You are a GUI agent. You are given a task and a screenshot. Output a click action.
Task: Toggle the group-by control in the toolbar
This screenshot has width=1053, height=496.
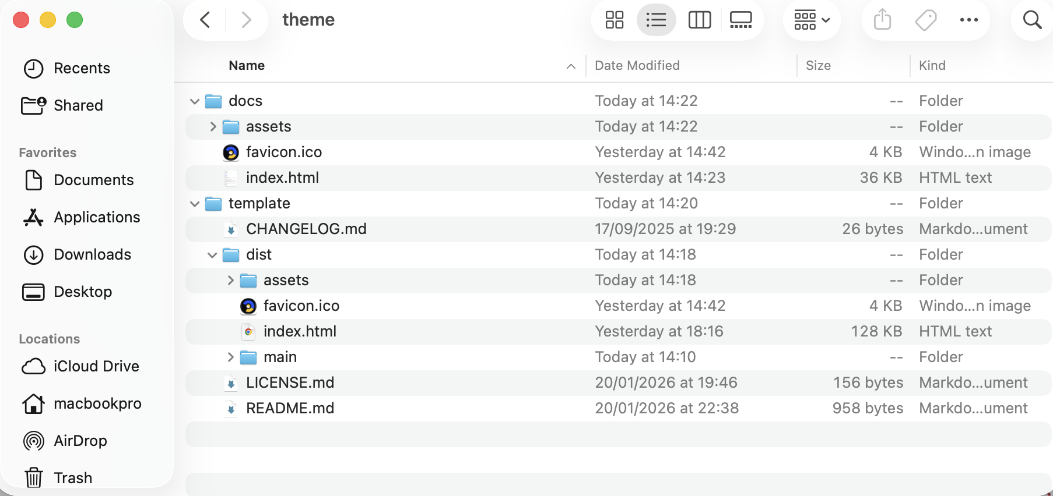point(811,19)
